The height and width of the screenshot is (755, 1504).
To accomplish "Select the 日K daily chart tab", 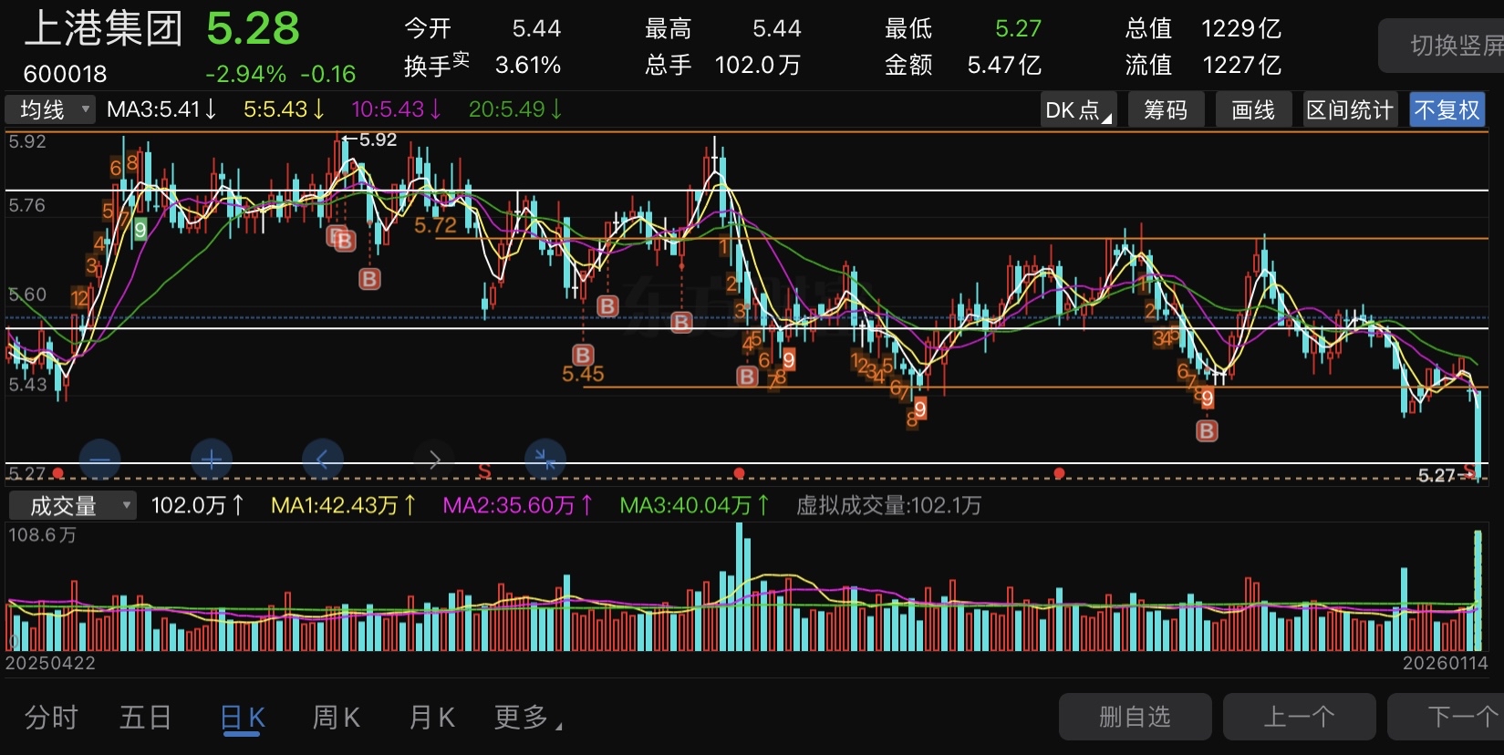I will click(243, 718).
